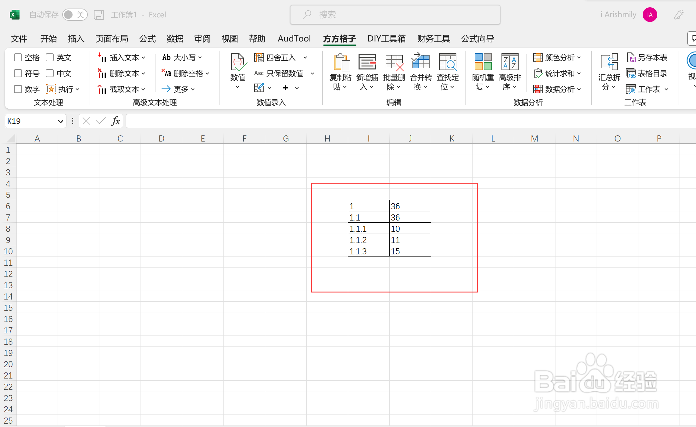Open the Name Box dropdown arrow
Image resolution: width=696 pixels, height=427 pixels.
[x=60, y=121]
